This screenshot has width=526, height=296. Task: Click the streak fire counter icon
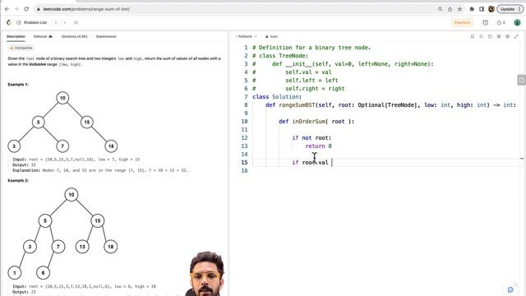pos(501,22)
